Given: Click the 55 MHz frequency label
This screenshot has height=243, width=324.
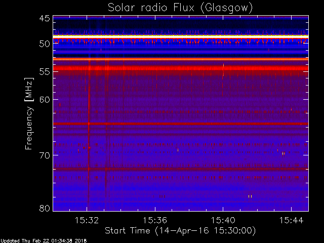Looking at the screenshot, I should (x=45, y=72).
